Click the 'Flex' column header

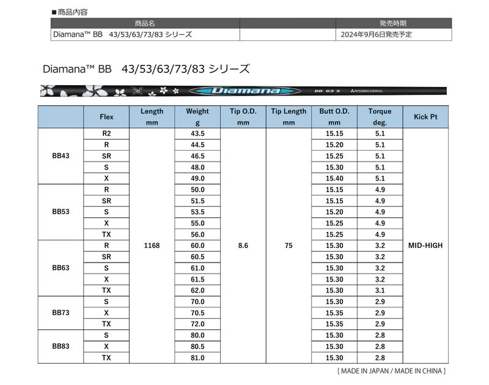[x=106, y=117]
